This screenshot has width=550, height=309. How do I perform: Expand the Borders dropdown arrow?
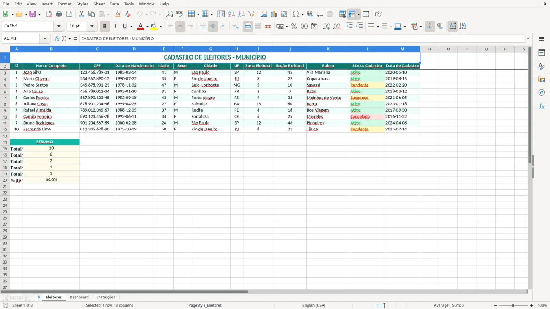377,27
